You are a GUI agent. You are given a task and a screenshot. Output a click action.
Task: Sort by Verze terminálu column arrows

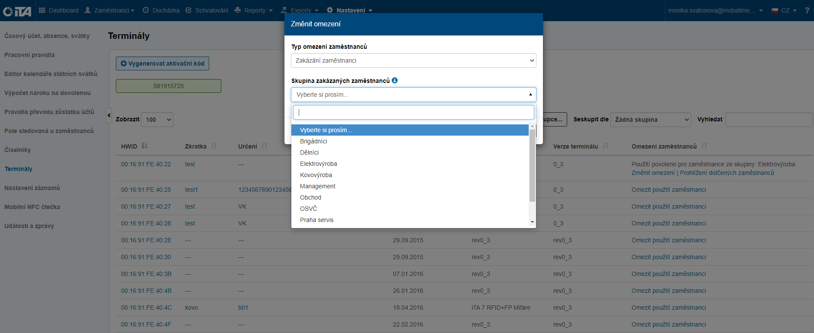point(606,146)
